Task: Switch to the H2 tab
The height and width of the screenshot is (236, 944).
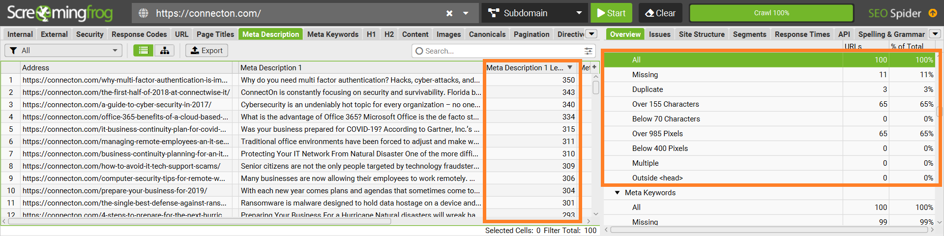Action: click(389, 34)
